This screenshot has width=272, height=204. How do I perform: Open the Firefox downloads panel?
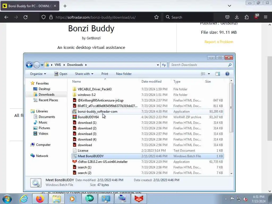[x=237, y=17]
